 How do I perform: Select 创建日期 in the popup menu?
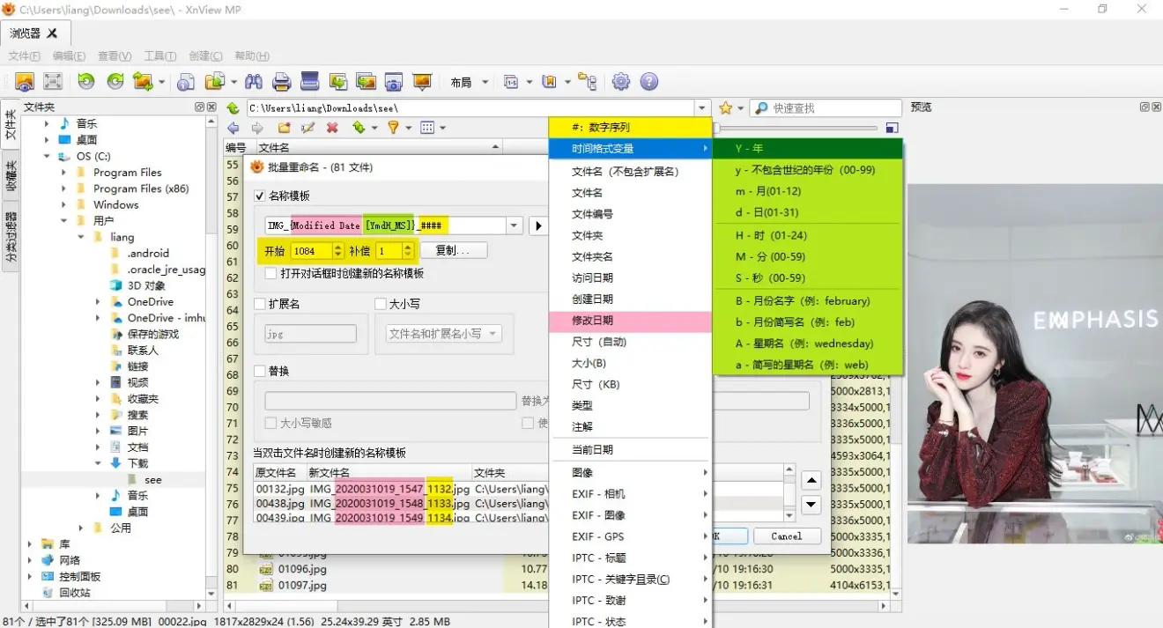[x=629, y=299]
